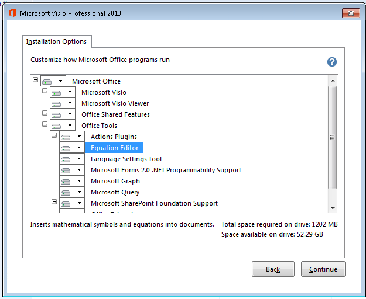This screenshot has height=299, width=366.
Task: Select Microsoft Visio Viewer in the tree
Action: tap(115, 103)
